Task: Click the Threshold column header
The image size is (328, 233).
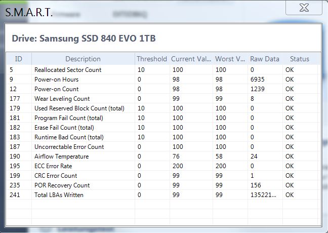Action: [152, 59]
